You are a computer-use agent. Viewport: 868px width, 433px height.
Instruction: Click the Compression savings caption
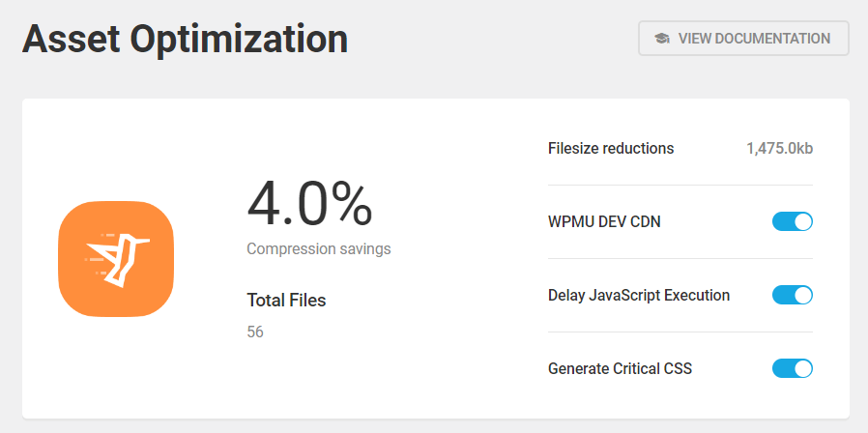click(x=319, y=248)
